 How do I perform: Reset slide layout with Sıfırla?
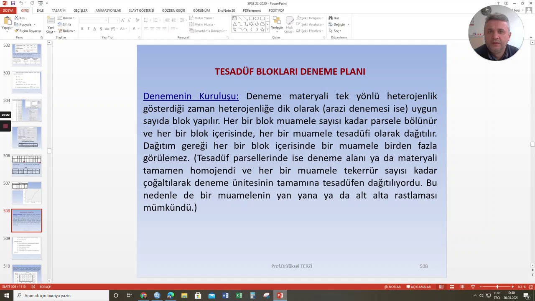tap(64, 25)
